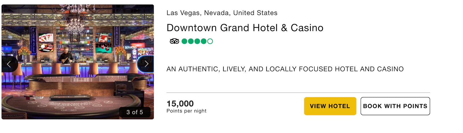This screenshot has width=463, height=133.
Task: Select the third green rating bubble
Action: tap(197, 41)
